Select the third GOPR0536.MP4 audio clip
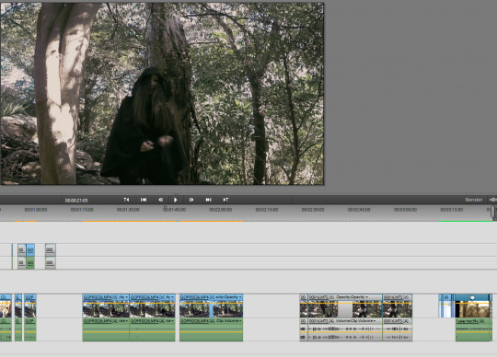This screenshot has height=357, width=497. [x=211, y=329]
